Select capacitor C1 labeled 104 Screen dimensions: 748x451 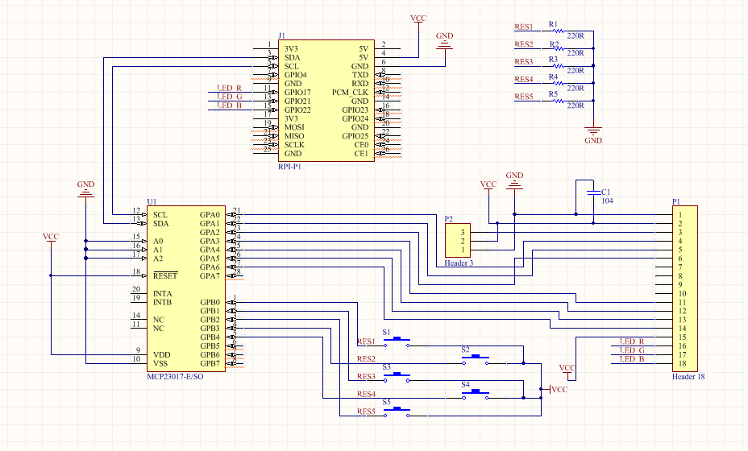[x=593, y=192]
